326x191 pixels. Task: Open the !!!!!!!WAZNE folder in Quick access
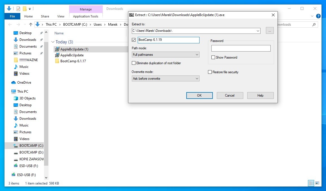26,60
